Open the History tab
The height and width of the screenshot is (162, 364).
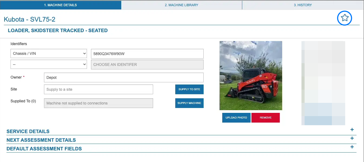point(303,5)
